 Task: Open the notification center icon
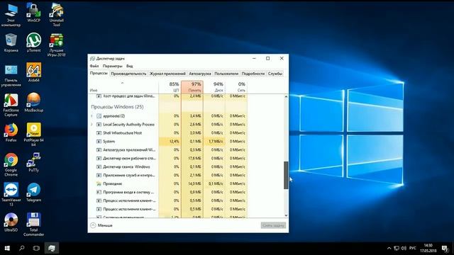[445, 248]
